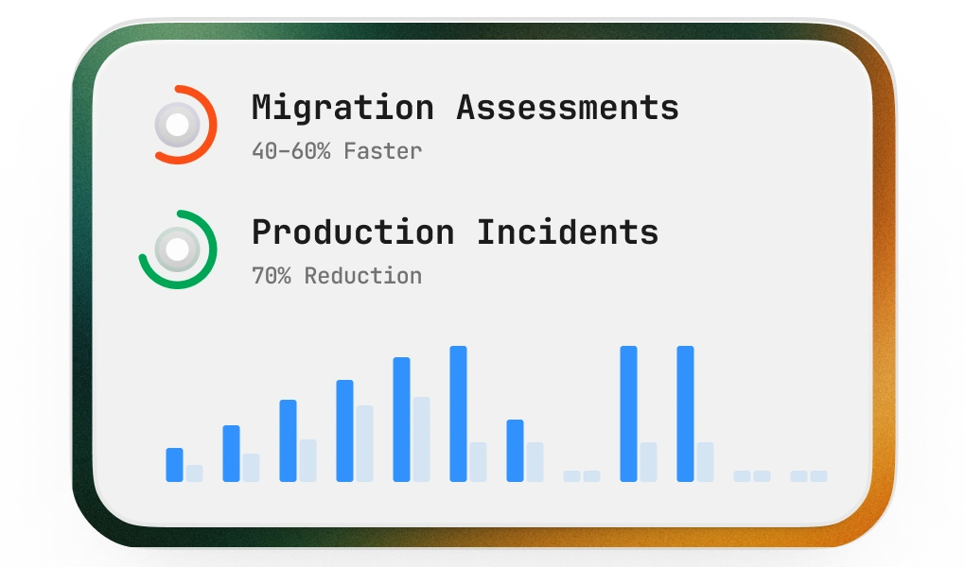Click the seventh short dark blue bar
Screen dimensions: 965x567
[515, 451]
